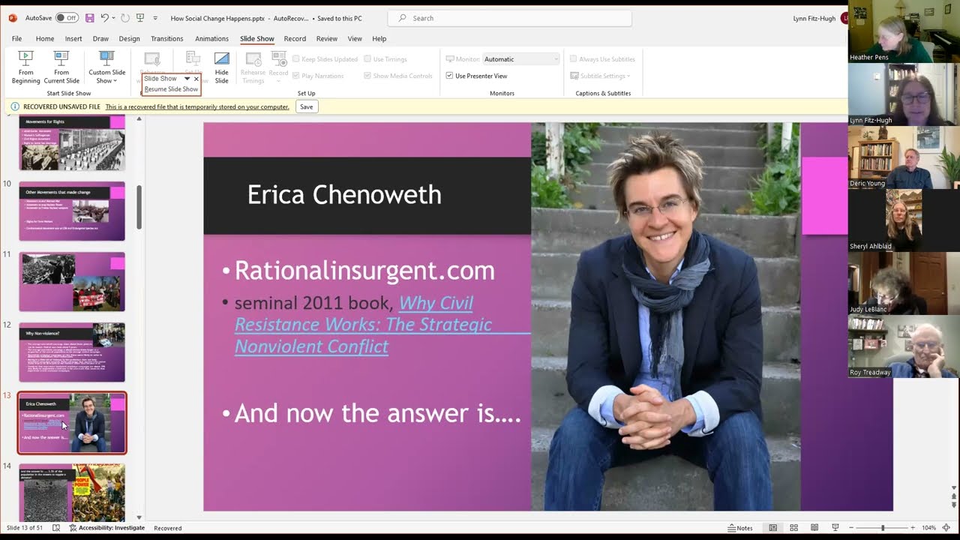
Task: Click the recovery bar info icon
Action: pyautogui.click(x=15, y=106)
